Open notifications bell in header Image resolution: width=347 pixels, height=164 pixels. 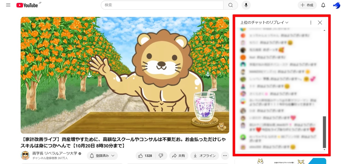(x=323, y=5)
